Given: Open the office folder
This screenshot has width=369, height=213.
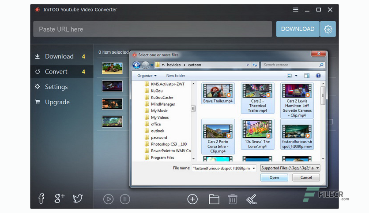Looking at the screenshot, I should 153,124.
